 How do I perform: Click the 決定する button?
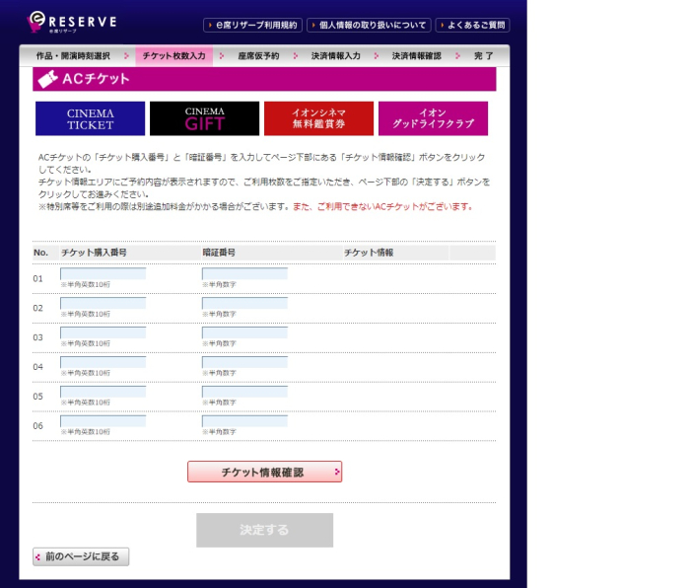tap(264, 530)
